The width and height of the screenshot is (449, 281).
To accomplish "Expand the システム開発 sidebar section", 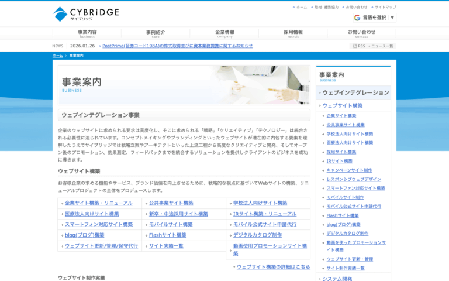I will pos(337,279).
